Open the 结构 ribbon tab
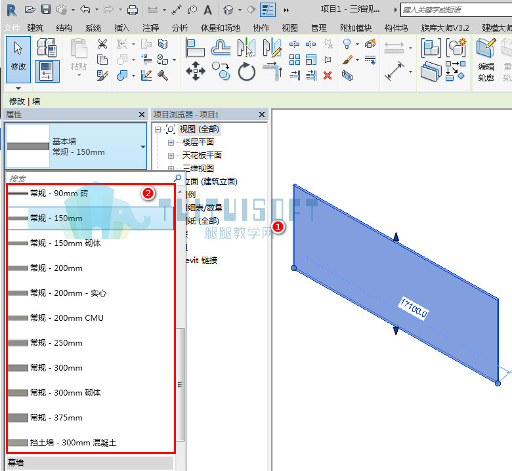512x471 pixels. (64, 28)
